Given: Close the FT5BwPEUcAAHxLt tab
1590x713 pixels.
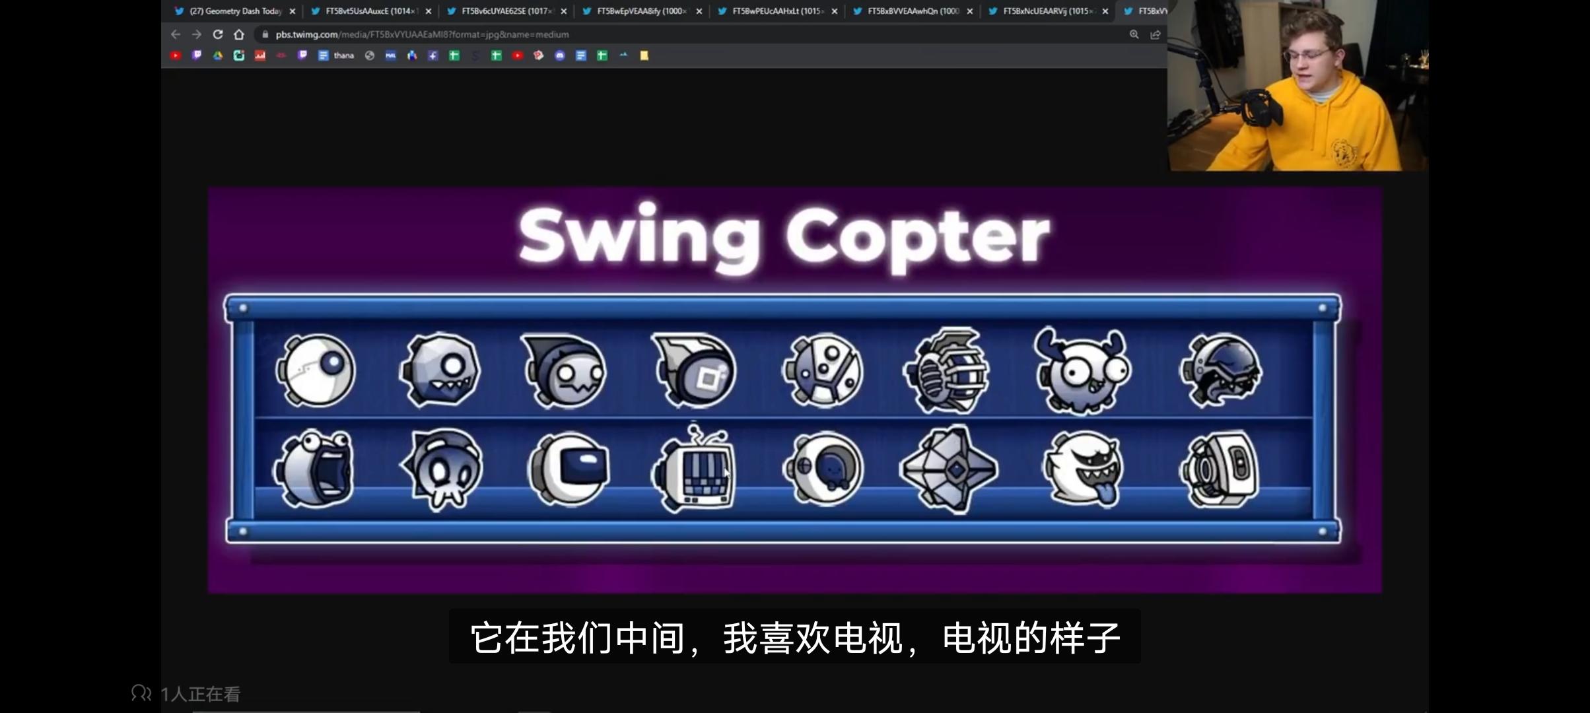Looking at the screenshot, I should point(835,11).
